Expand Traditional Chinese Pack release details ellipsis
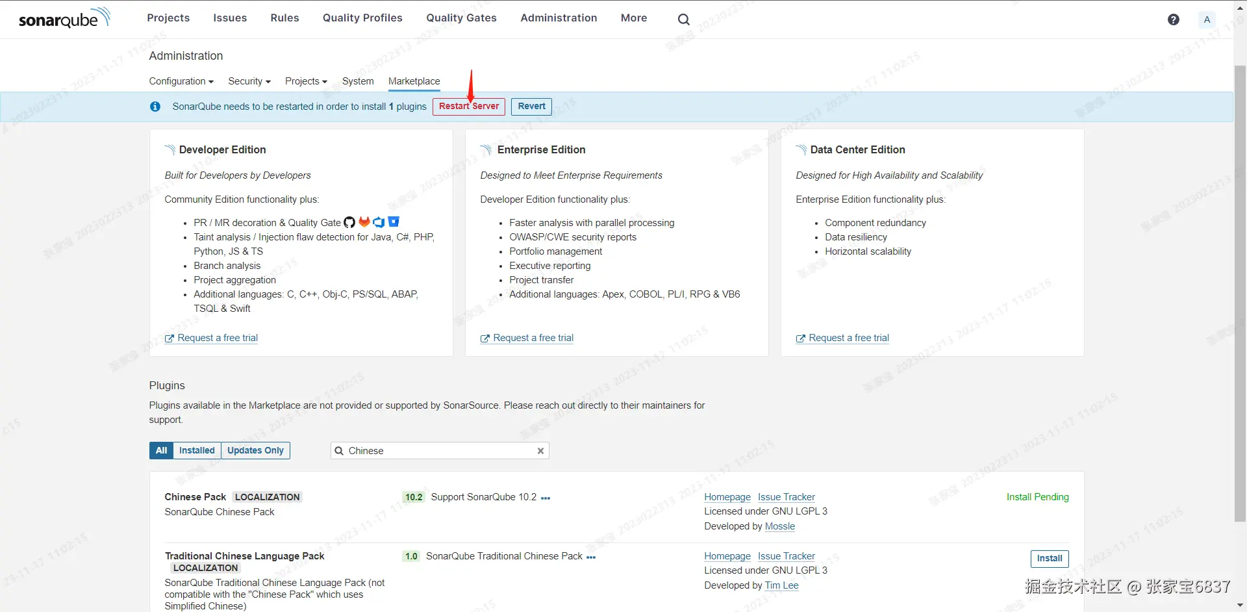This screenshot has width=1247, height=612. pyautogui.click(x=591, y=557)
